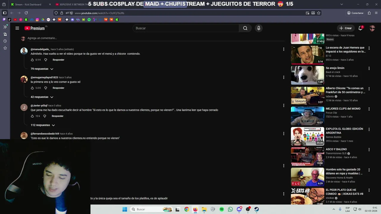Like the comment by @Javier-yd5qf
The height and width of the screenshot is (214, 381).
(x=32, y=116)
